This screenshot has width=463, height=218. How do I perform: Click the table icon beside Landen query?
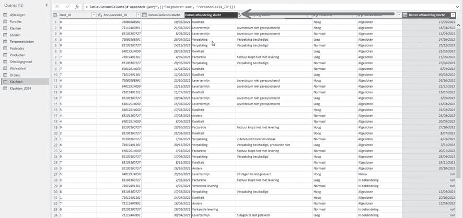(x=5, y=35)
